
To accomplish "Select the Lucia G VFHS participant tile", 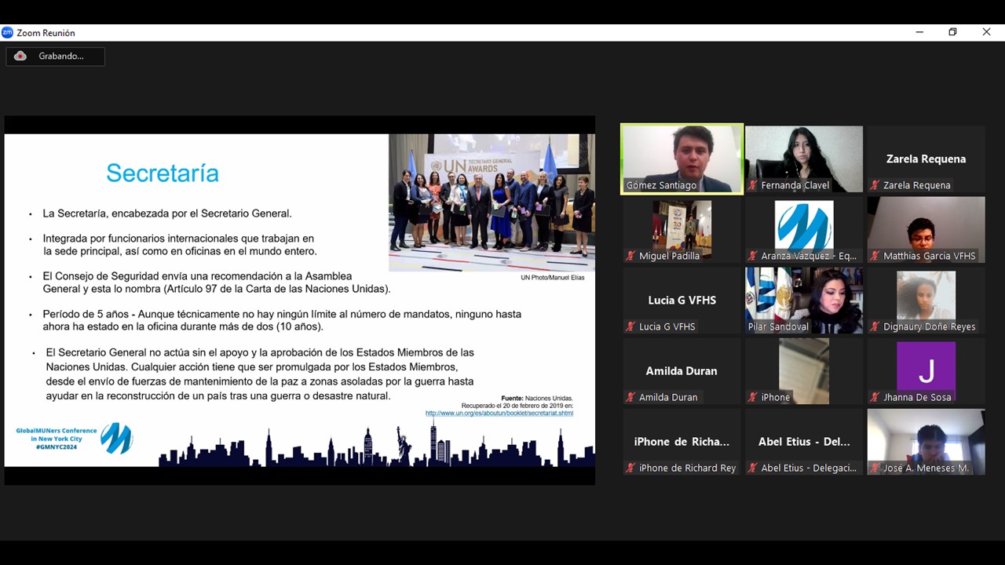I will (682, 299).
